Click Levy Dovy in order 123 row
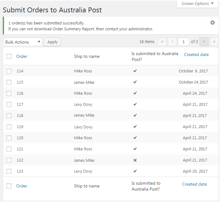The image size is (220, 202). (83, 171)
